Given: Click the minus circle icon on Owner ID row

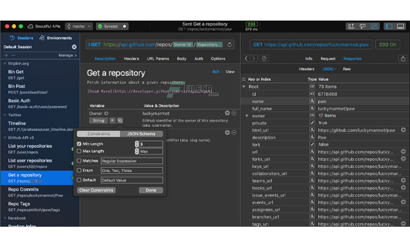Looking at the screenshot, I should (234, 113).
